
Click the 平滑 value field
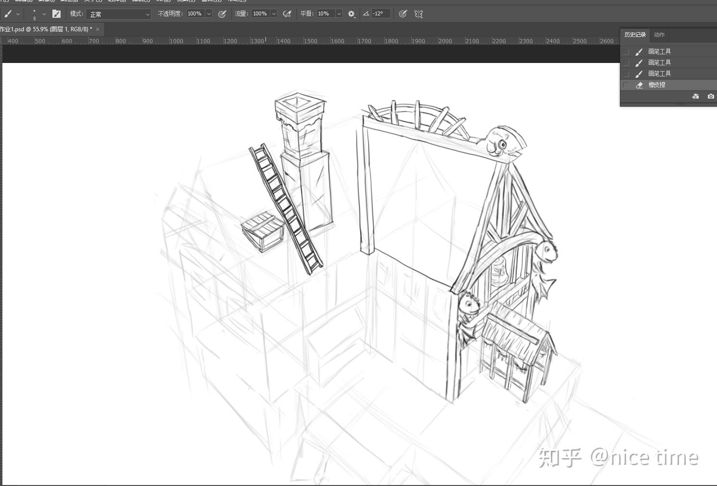coord(326,14)
